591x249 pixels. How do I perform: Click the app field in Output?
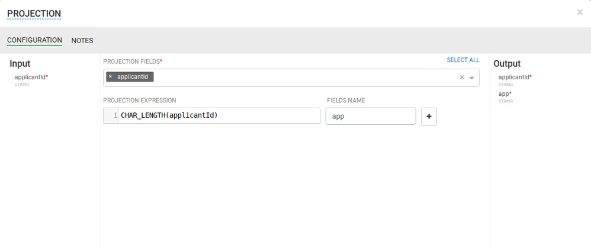504,93
